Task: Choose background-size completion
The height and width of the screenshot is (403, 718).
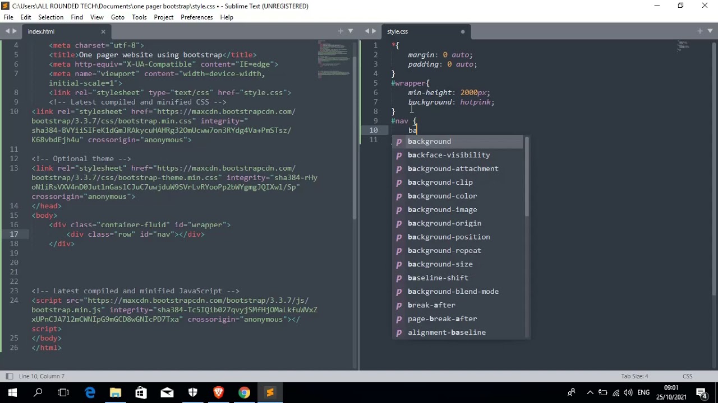Action: click(458, 264)
